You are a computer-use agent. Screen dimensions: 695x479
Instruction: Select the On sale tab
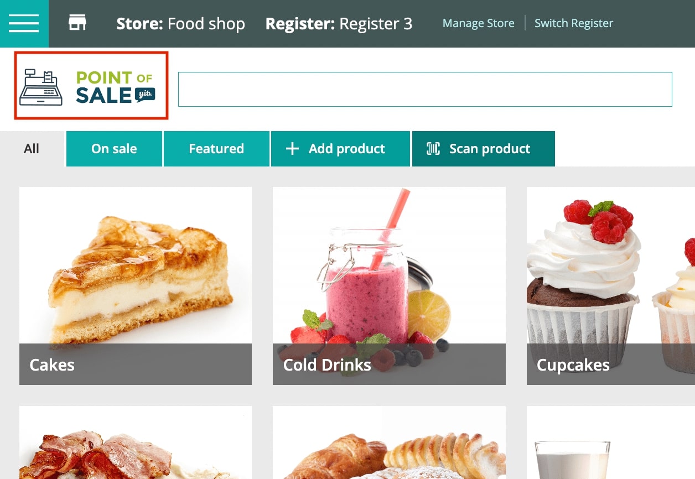[114, 149]
